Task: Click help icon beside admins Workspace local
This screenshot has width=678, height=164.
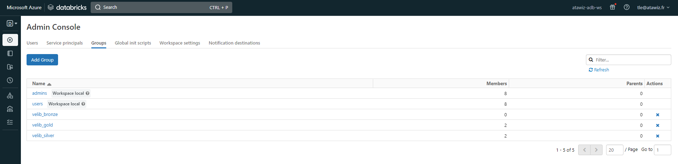Action: (x=87, y=93)
